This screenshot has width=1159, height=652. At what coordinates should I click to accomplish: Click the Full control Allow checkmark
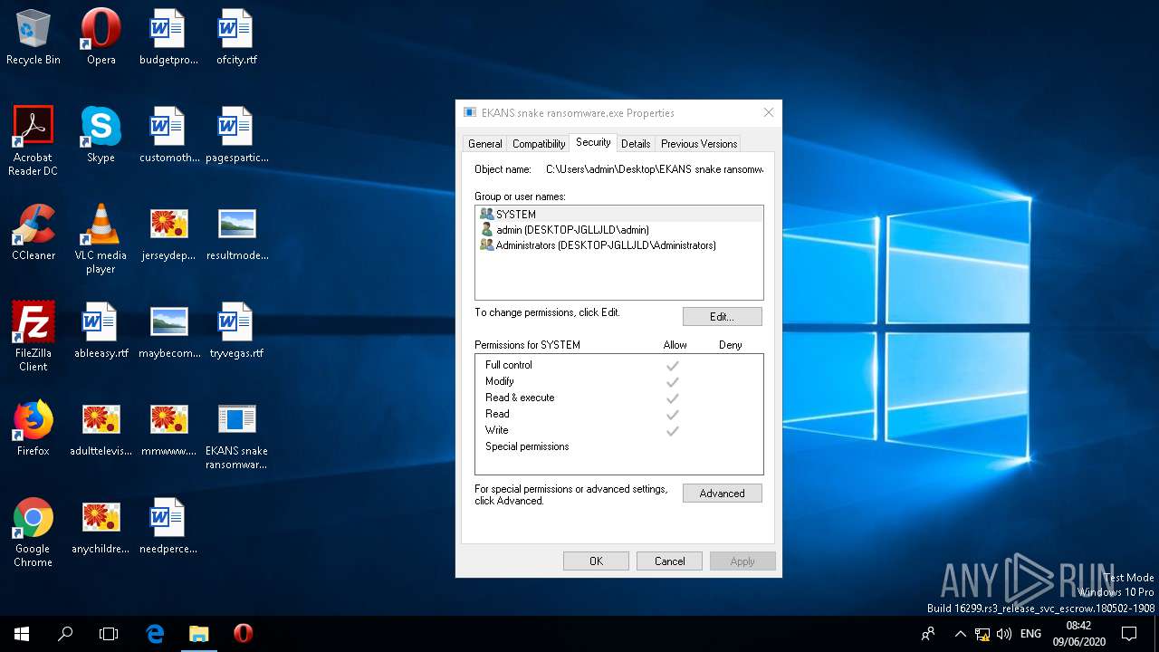[672, 366]
